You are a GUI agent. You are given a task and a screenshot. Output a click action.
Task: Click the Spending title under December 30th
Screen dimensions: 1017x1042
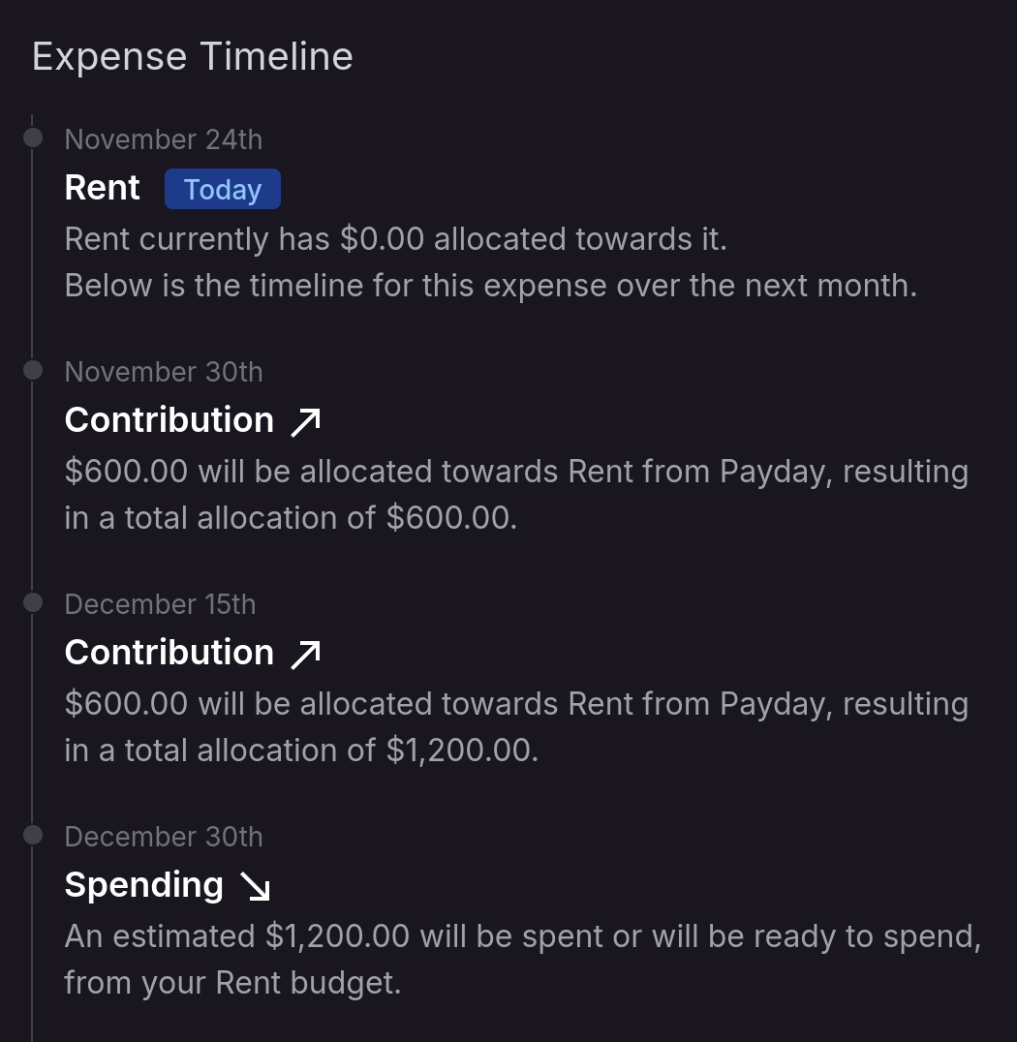click(143, 884)
